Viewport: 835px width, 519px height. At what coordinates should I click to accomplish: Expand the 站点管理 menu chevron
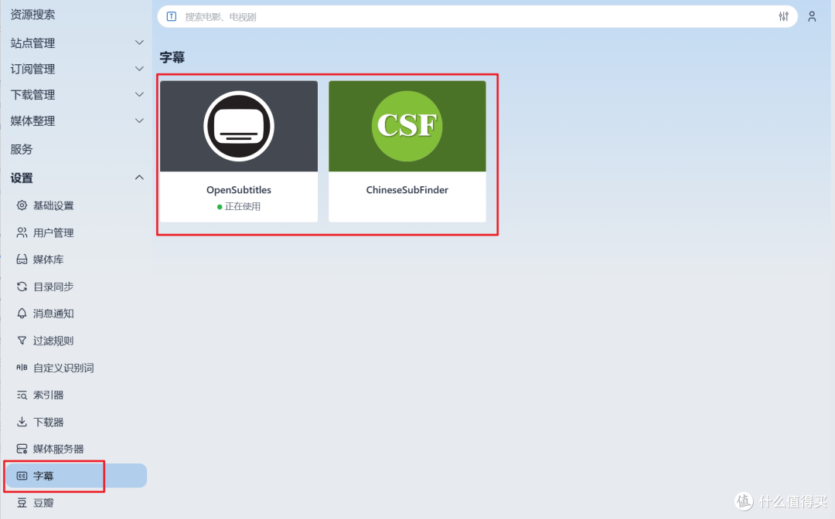pyautogui.click(x=139, y=42)
